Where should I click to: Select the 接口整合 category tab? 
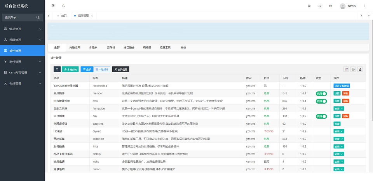point(129,47)
